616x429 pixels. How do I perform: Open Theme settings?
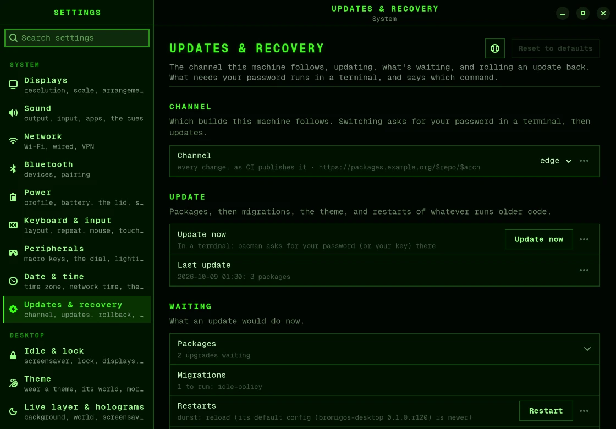[77, 383]
